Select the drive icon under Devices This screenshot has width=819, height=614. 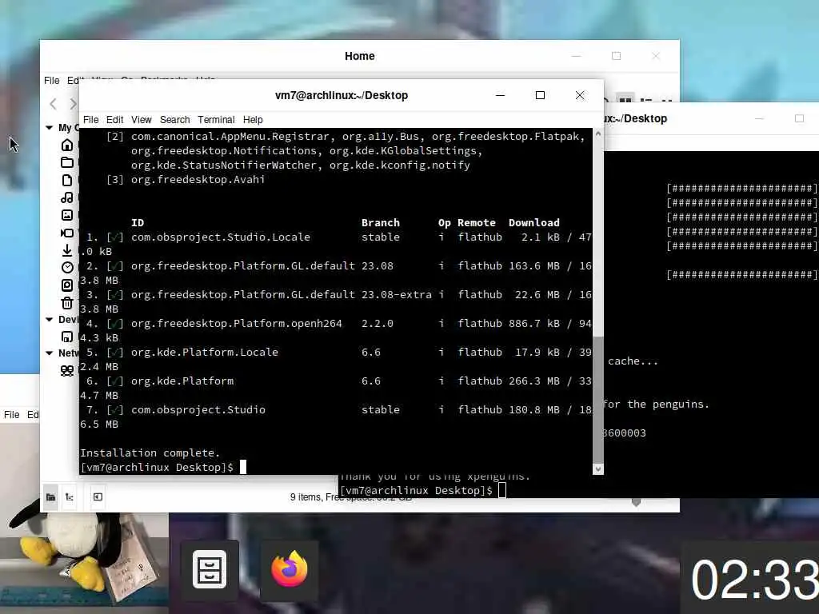(x=67, y=337)
